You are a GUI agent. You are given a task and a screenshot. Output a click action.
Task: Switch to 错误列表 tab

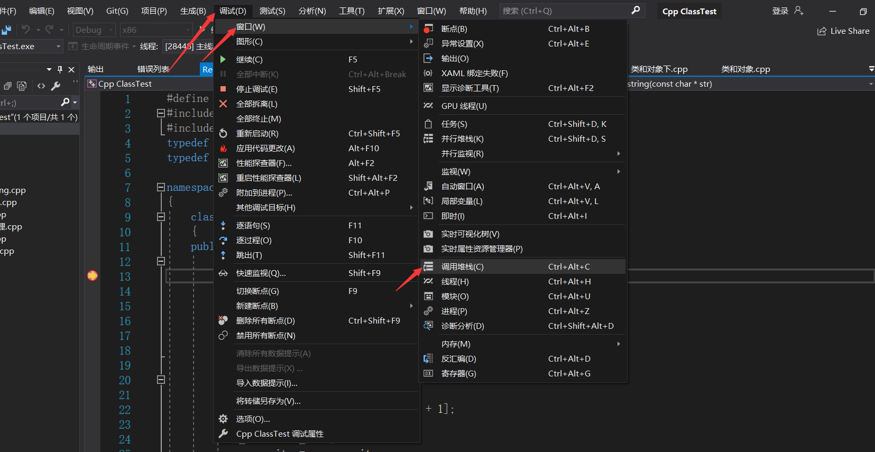tap(153, 69)
